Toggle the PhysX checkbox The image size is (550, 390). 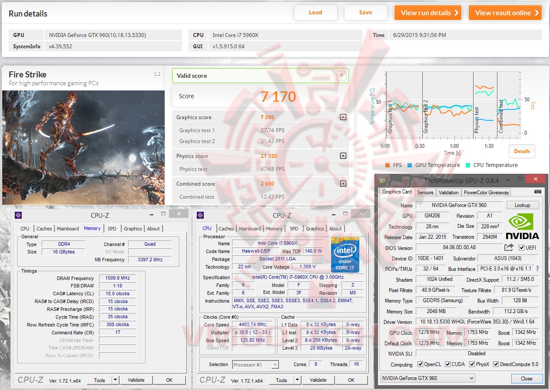click(x=472, y=364)
